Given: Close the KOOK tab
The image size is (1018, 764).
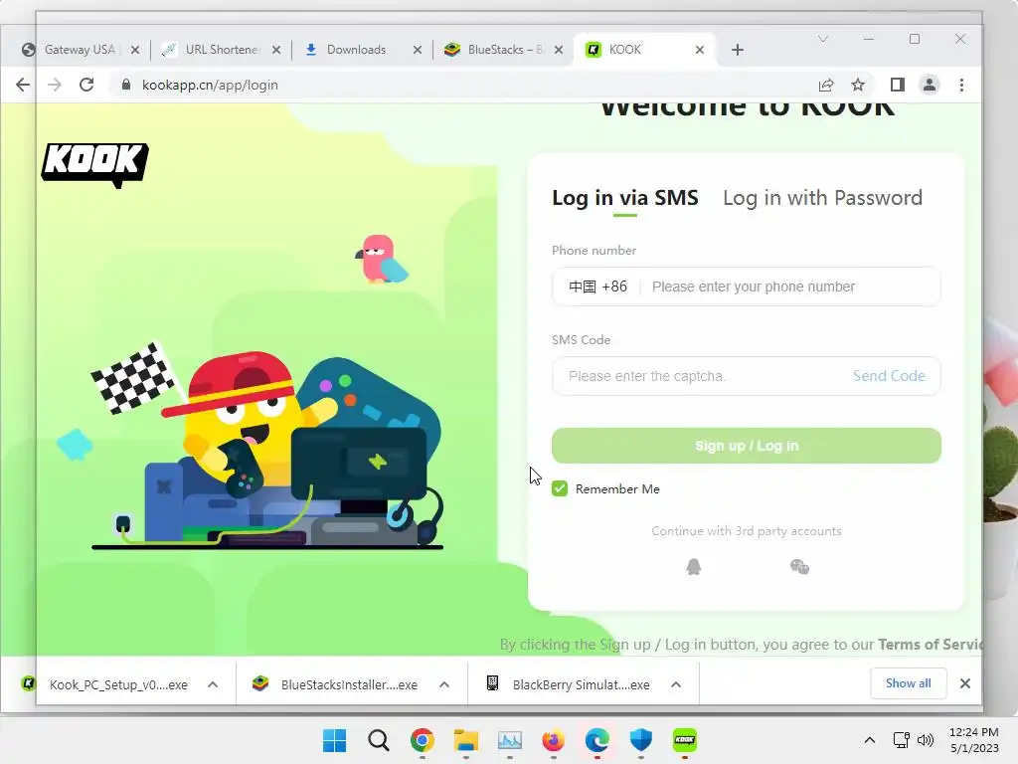Looking at the screenshot, I should (700, 50).
